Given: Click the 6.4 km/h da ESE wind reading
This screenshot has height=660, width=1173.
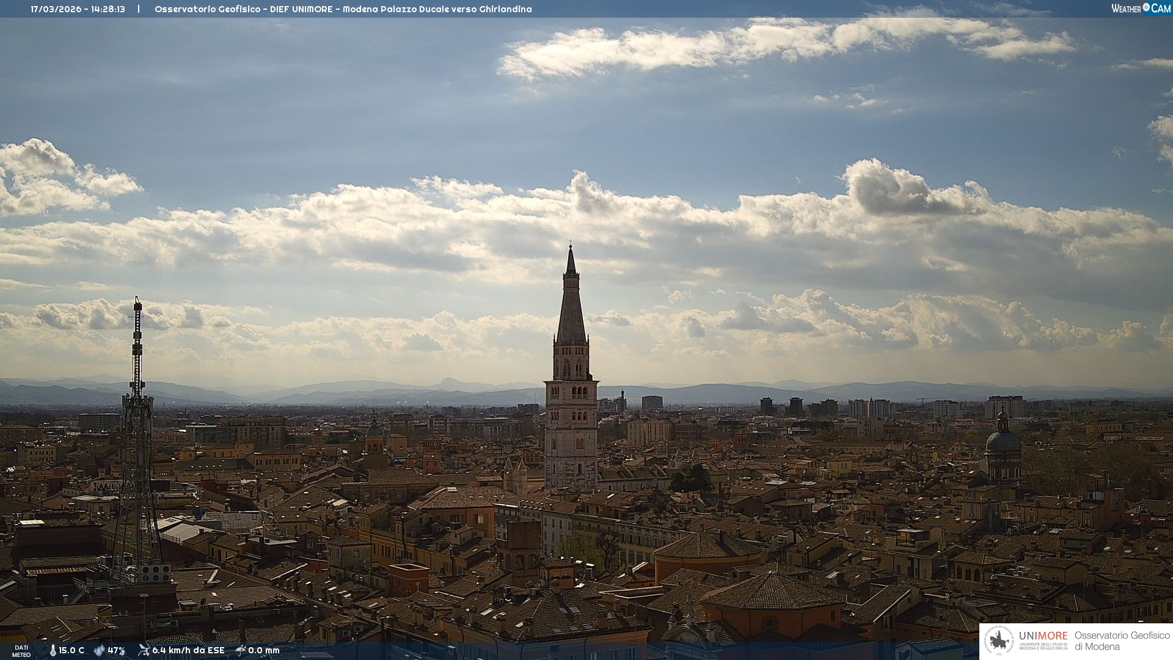Looking at the screenshot, I should 188,651.
